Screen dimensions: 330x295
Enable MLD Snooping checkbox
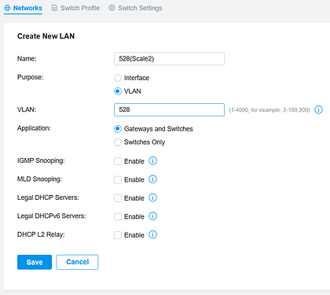point(118,179)
